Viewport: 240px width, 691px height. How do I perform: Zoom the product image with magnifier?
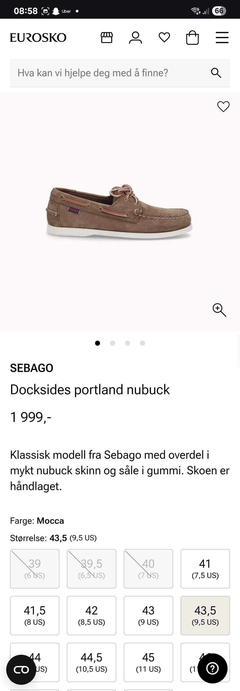pyautogui.click(x=219, y=310)
